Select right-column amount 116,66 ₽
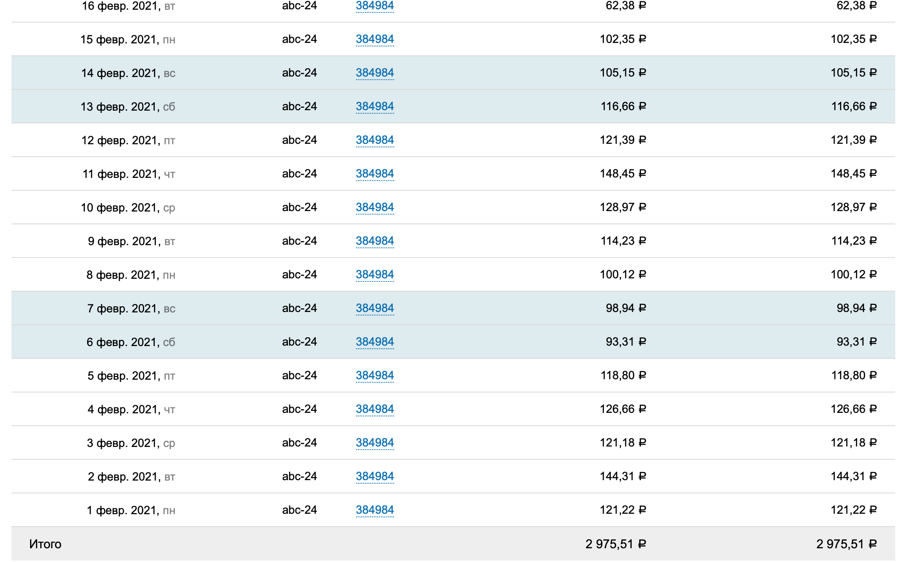 point(854,106)
